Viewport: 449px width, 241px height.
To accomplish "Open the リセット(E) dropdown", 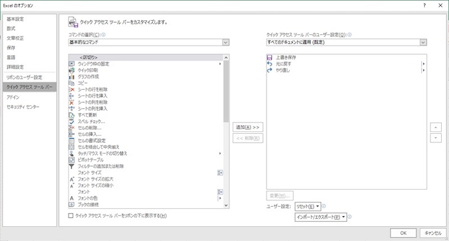I will (308, 206).
